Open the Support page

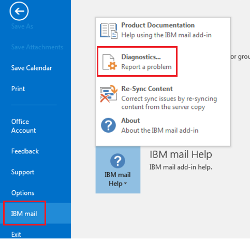coord(23,172)
